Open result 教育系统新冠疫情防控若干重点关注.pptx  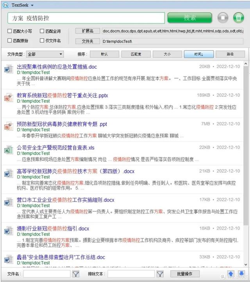point(62,96)
